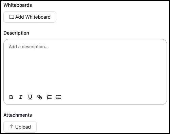The image size is (170, 134).
Task: Select the Whiteboards section heading
Action: pyautogui.click(x=18, y=5)
